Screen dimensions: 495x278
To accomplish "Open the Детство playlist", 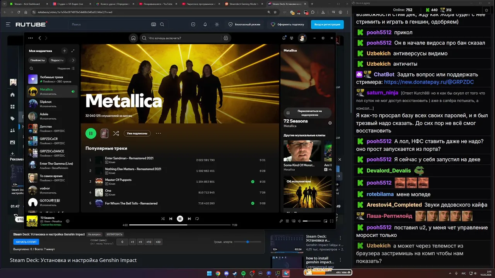I will 52,129.
